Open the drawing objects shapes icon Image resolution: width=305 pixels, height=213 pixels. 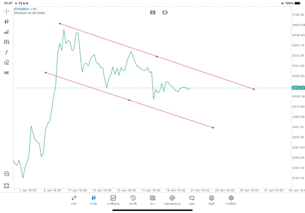7,62
